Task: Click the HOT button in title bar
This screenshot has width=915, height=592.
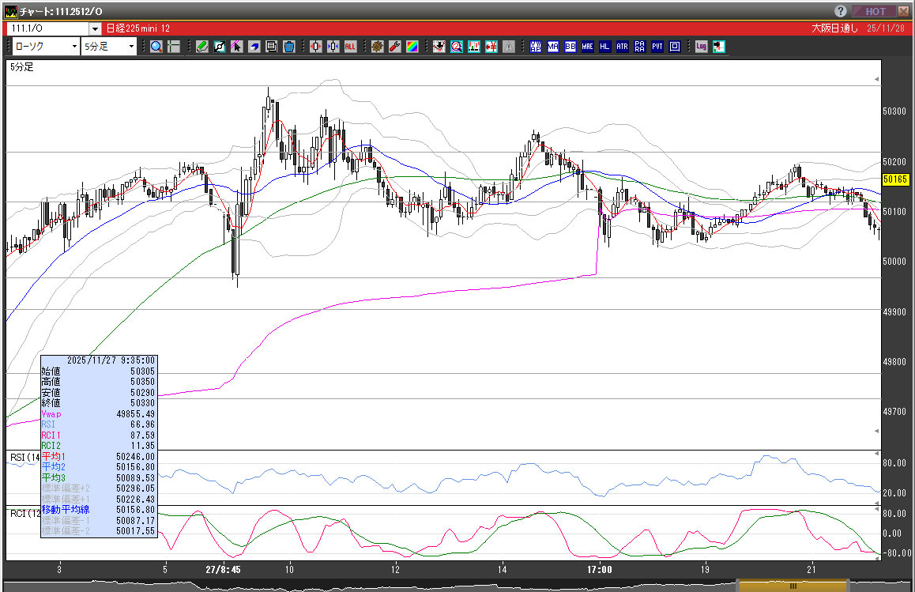Action: [x=875, y=11]
